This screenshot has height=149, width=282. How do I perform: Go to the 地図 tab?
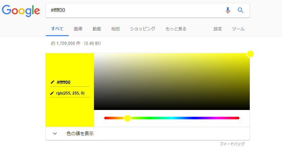116,29
